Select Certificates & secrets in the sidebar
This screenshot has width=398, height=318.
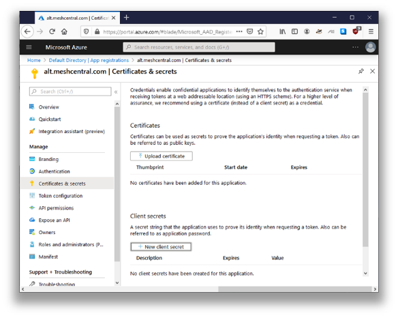(x=67, y=184)
